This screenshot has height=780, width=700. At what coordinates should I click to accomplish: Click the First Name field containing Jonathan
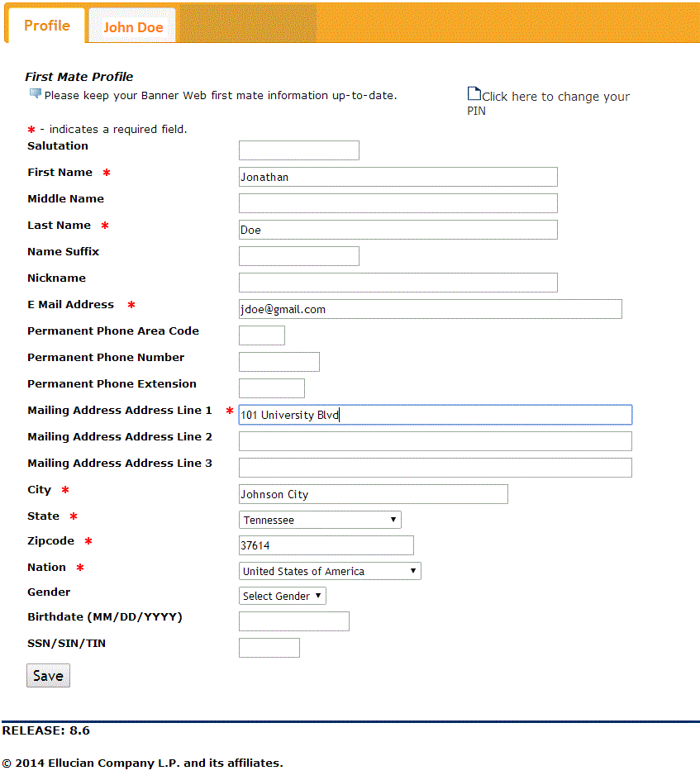[398, 177]
